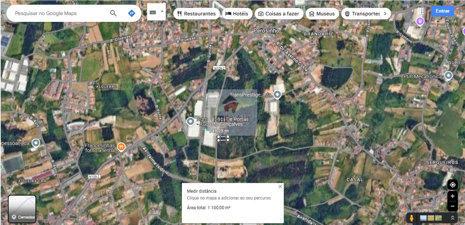Toggle the Camadas layers view
Image resolution: width=465 pixels, height=225 pixels.
coord(22,209)
